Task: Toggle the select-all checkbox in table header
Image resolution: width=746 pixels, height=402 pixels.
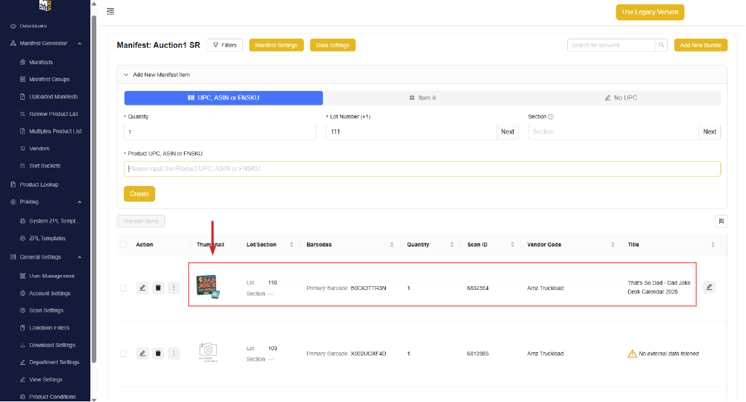Action: pos(123,245)
